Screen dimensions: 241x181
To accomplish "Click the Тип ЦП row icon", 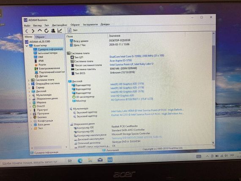I will pyautogui.click(x=72, y=57).
